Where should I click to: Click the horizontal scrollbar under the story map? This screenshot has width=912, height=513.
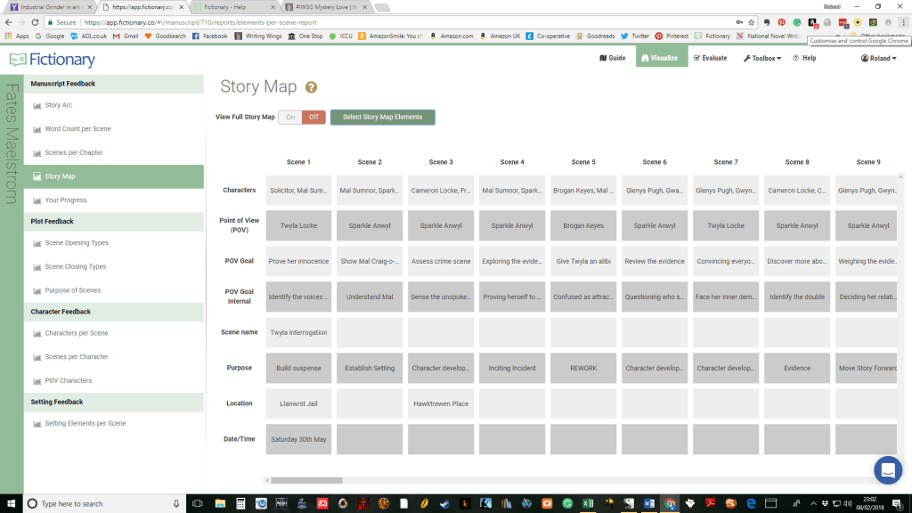pos(306,480)
